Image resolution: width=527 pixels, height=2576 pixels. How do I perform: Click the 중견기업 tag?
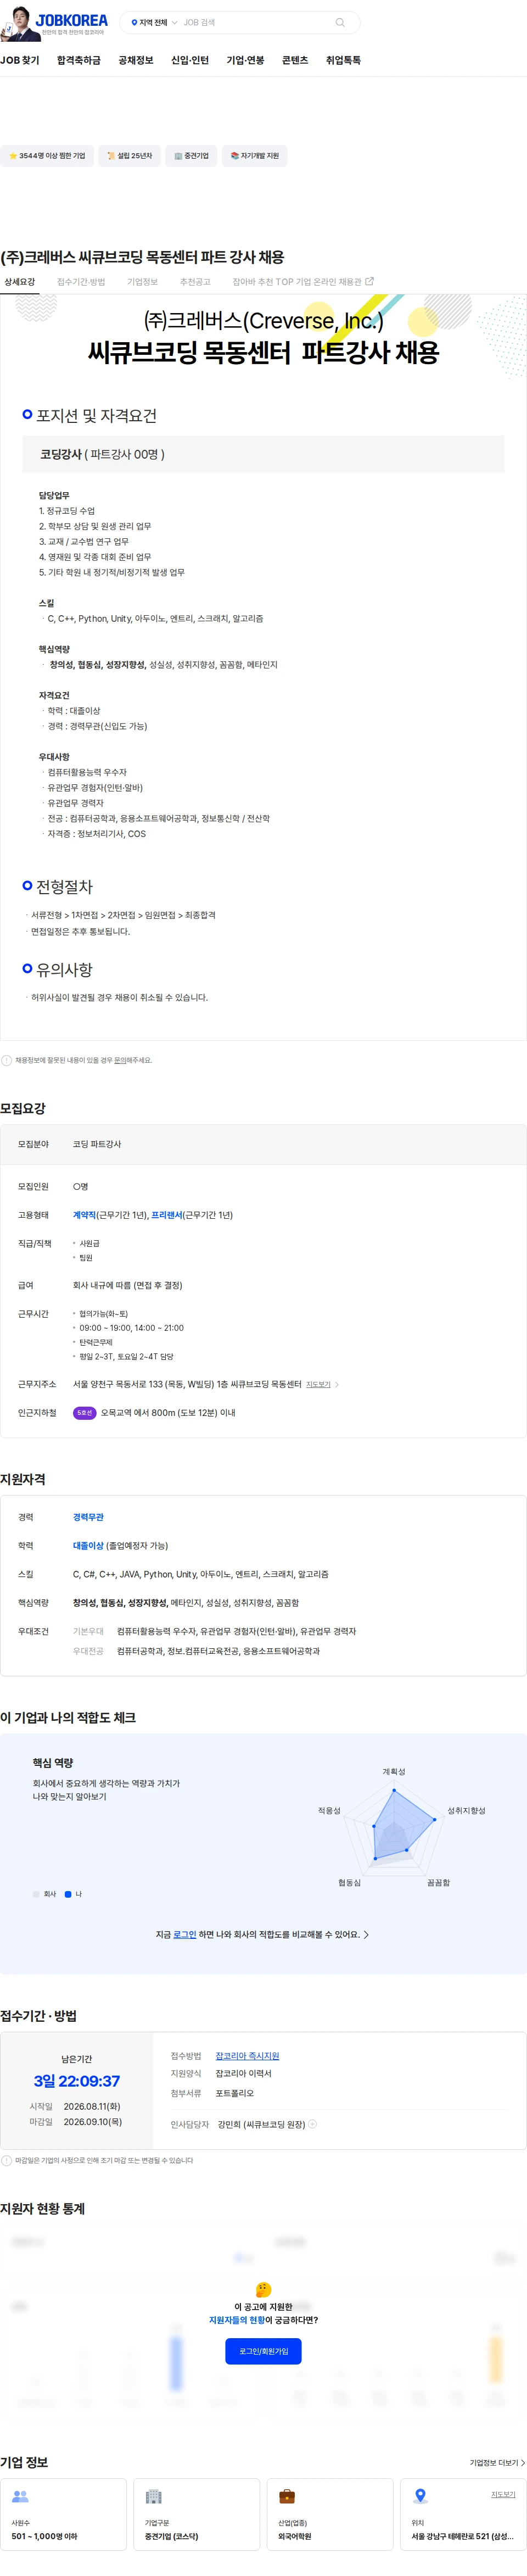click(x=192, y=156)
